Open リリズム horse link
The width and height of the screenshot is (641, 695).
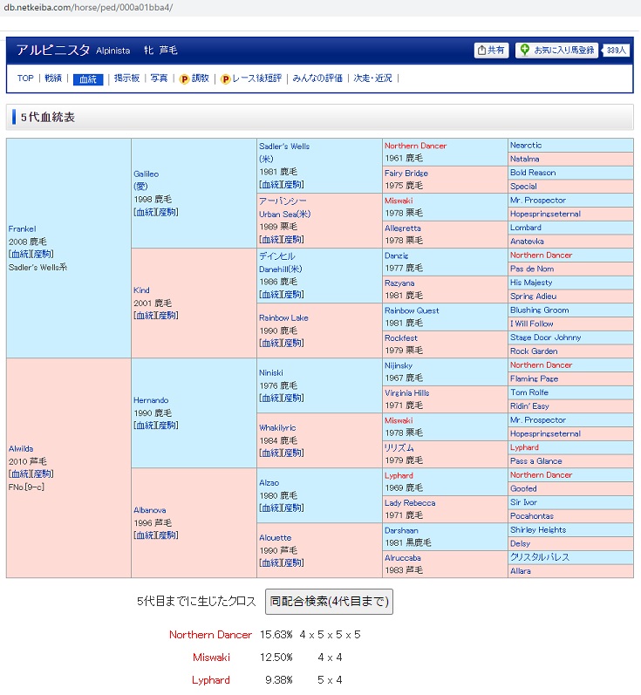pos(399,447)
